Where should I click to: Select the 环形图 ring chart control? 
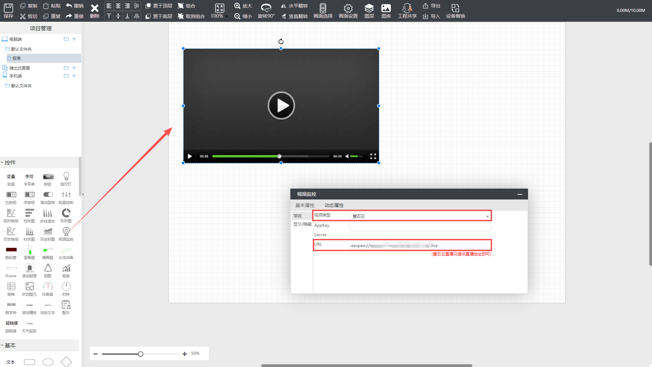[66, 213]
